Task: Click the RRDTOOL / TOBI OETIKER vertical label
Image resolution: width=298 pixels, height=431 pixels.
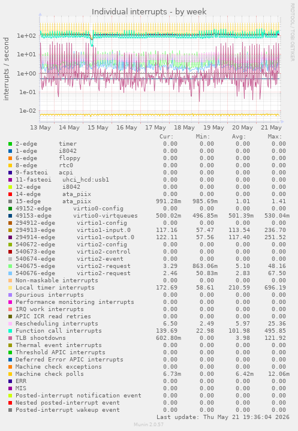Action: [x=292, y=32]
